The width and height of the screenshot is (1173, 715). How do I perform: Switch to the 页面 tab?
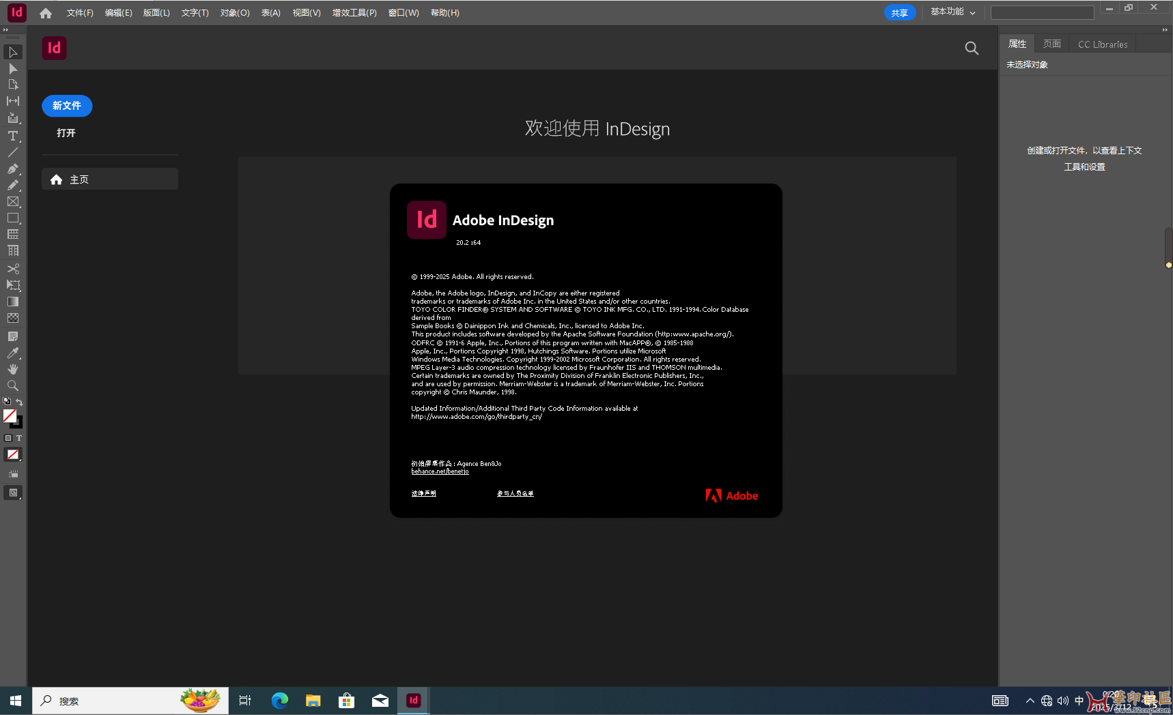(x=1052, y=44)
